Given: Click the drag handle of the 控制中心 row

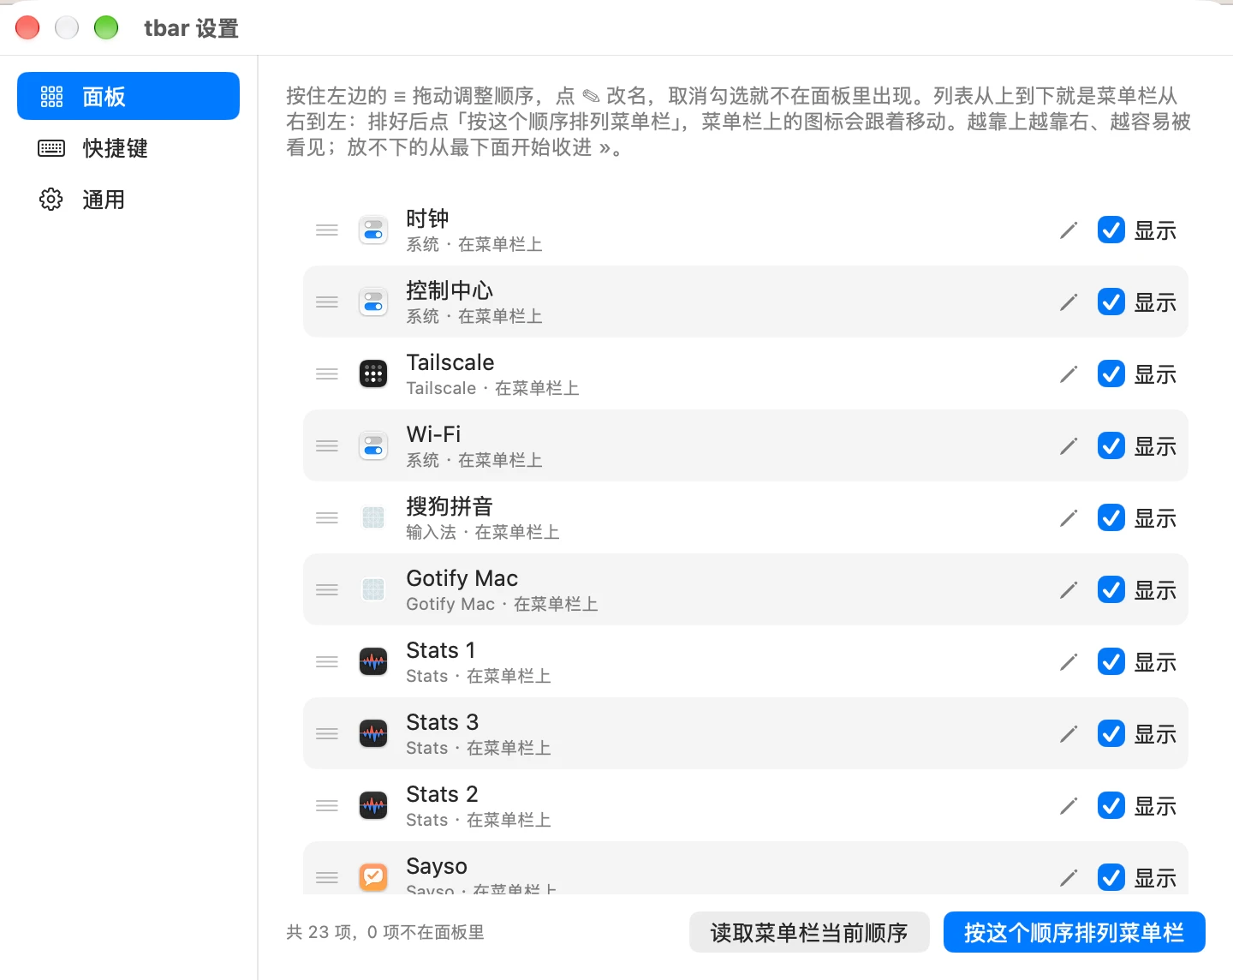Looking at the screenshot, I should [x=327, y=302].
